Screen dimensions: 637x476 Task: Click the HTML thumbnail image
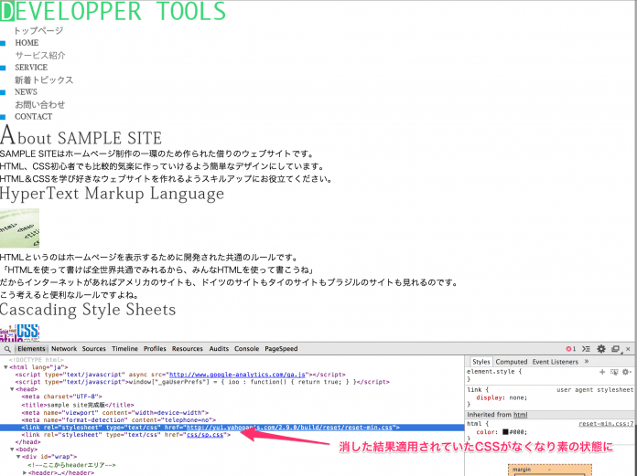tap(19, 228)
